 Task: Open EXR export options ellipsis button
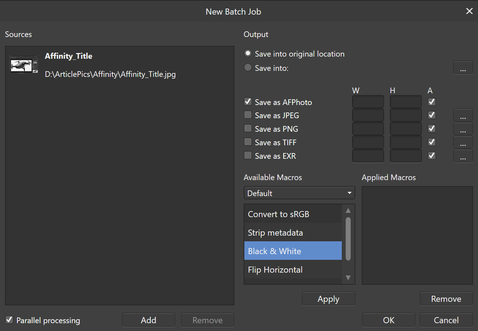click(463, 156)
